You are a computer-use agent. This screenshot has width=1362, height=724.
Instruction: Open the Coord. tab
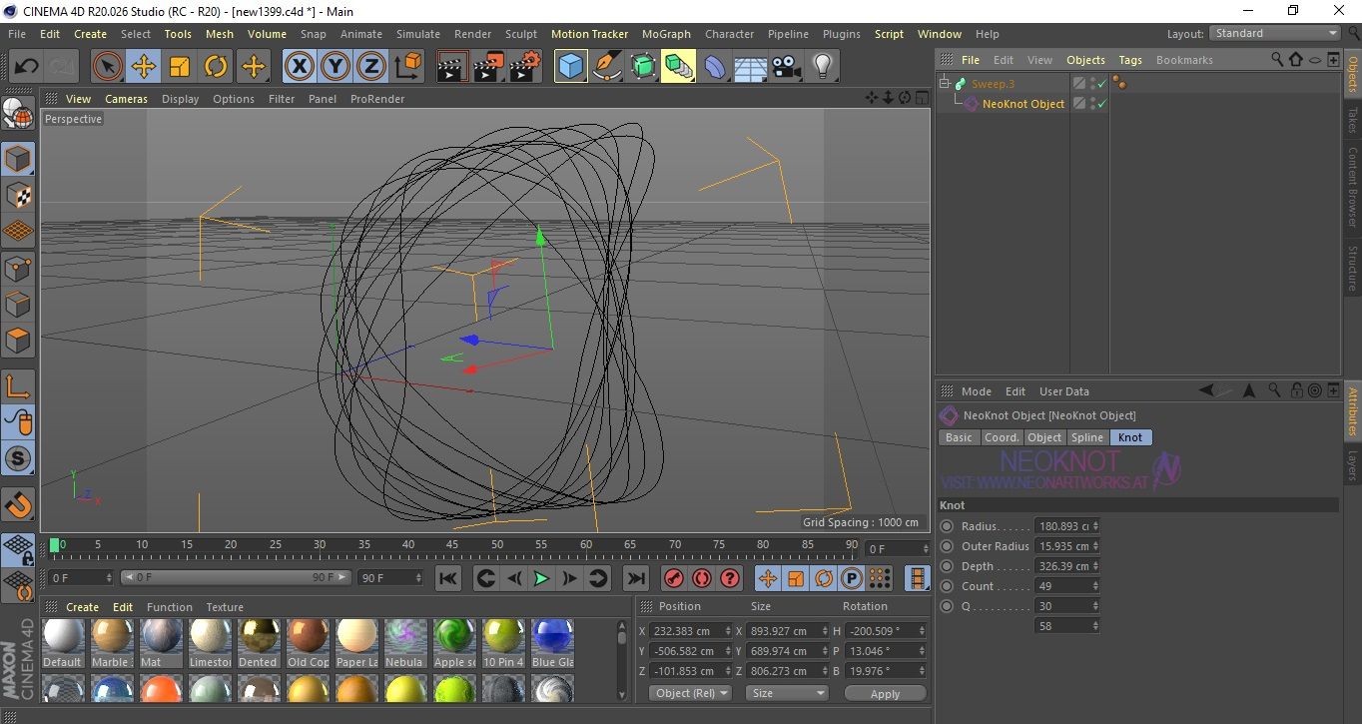click(1002, 437)
